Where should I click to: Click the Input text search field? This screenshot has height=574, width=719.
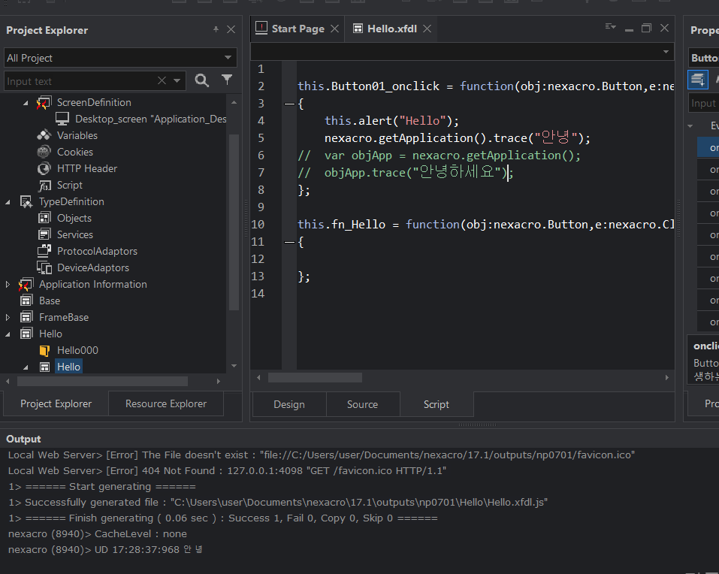click(x=80, y=81)
